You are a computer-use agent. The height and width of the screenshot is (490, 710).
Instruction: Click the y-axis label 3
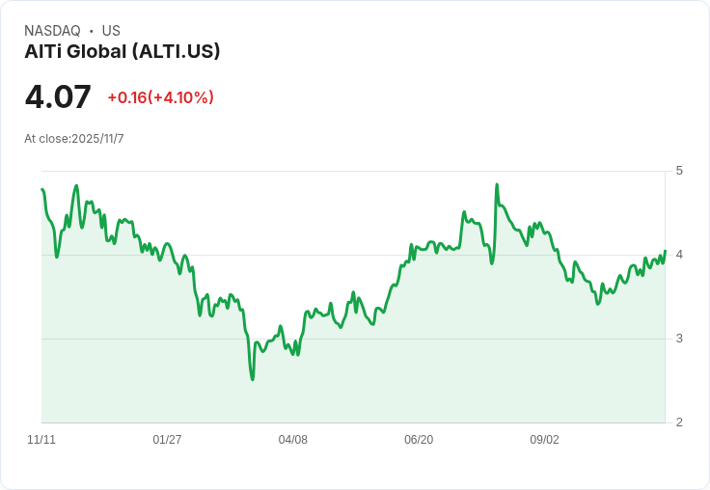coord(679,339)
